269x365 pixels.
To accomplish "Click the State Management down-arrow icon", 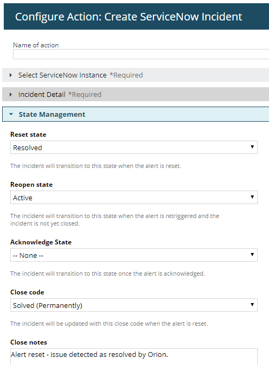I will tap(11, 114).
